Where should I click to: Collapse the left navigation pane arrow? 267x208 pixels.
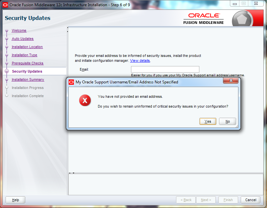(68, 27)
